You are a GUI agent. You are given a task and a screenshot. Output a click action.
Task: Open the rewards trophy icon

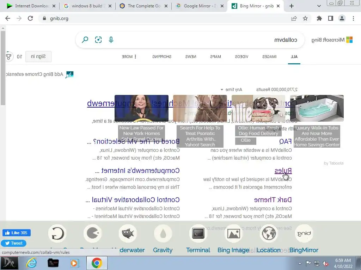click(x=8, y=57)
